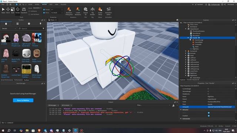This screenshot has height=133, width=237.
Task: Collapse the Handle tree node
Action: 188,38
